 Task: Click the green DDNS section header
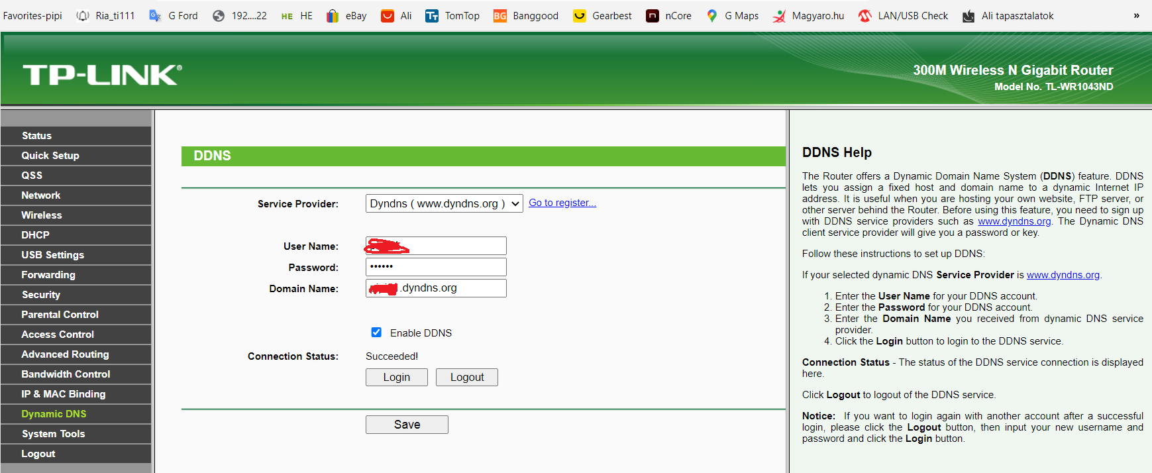click(x=484, y=156)
